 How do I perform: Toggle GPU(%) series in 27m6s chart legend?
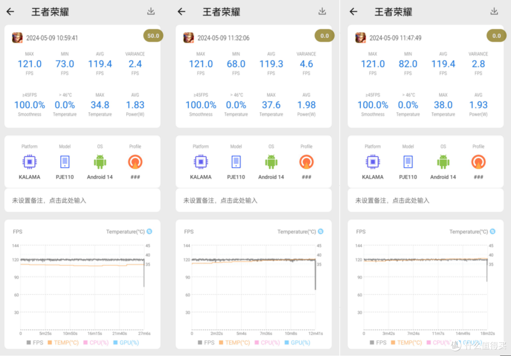(x=126, y=343)
